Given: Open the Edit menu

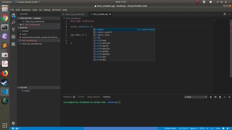Looking at the screenshot, I should click(18, 10).
